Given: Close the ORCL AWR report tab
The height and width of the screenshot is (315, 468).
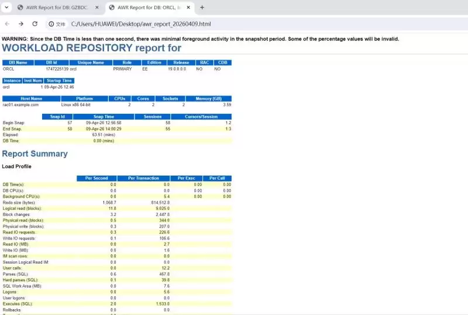Looking at the screenshot, I should click(x=188, y=8).
